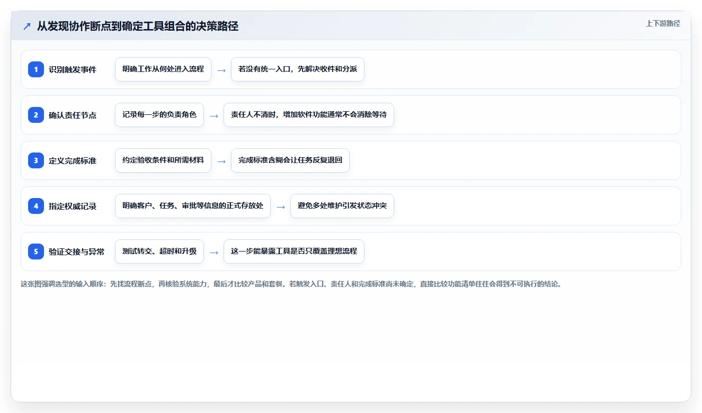Click the title 从发现协作断点到确定工具组合的决策路径

coord(138,26)
